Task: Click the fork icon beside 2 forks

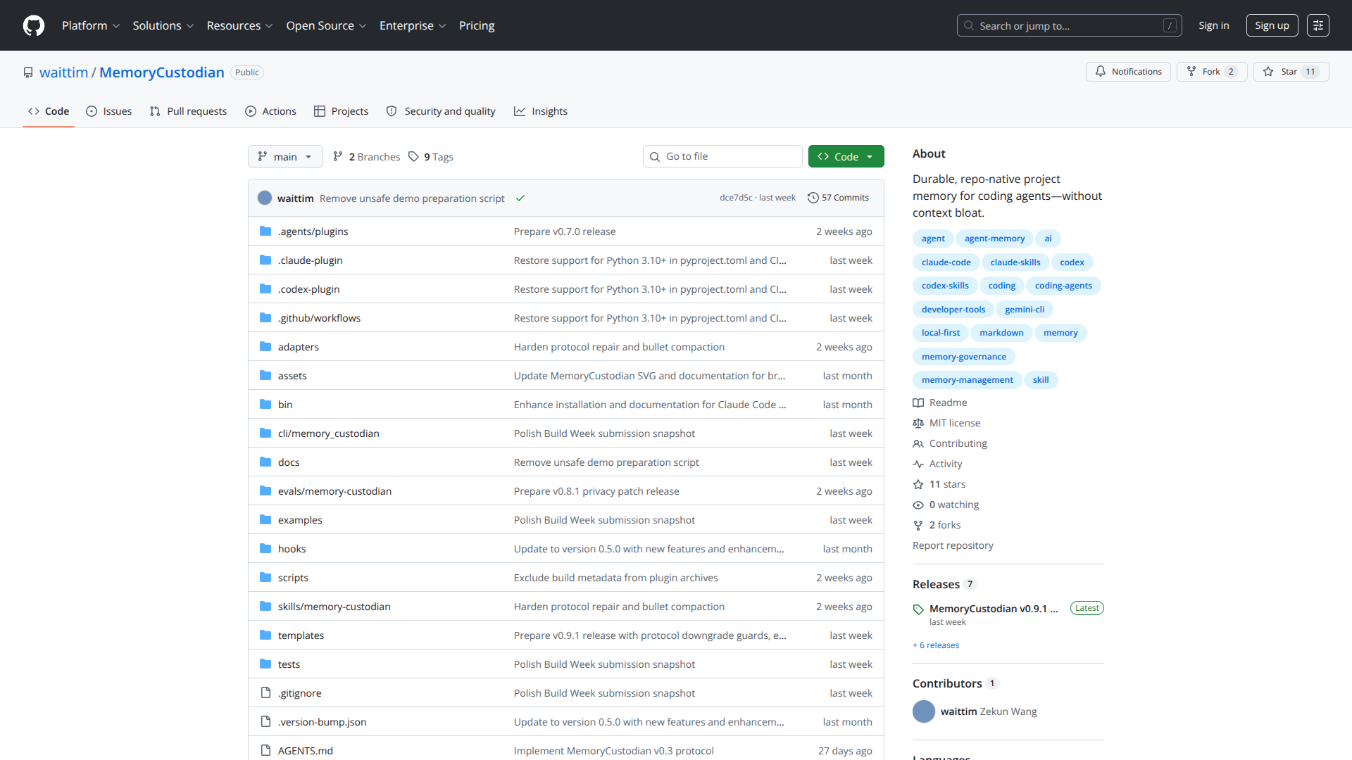Action: 918,526
